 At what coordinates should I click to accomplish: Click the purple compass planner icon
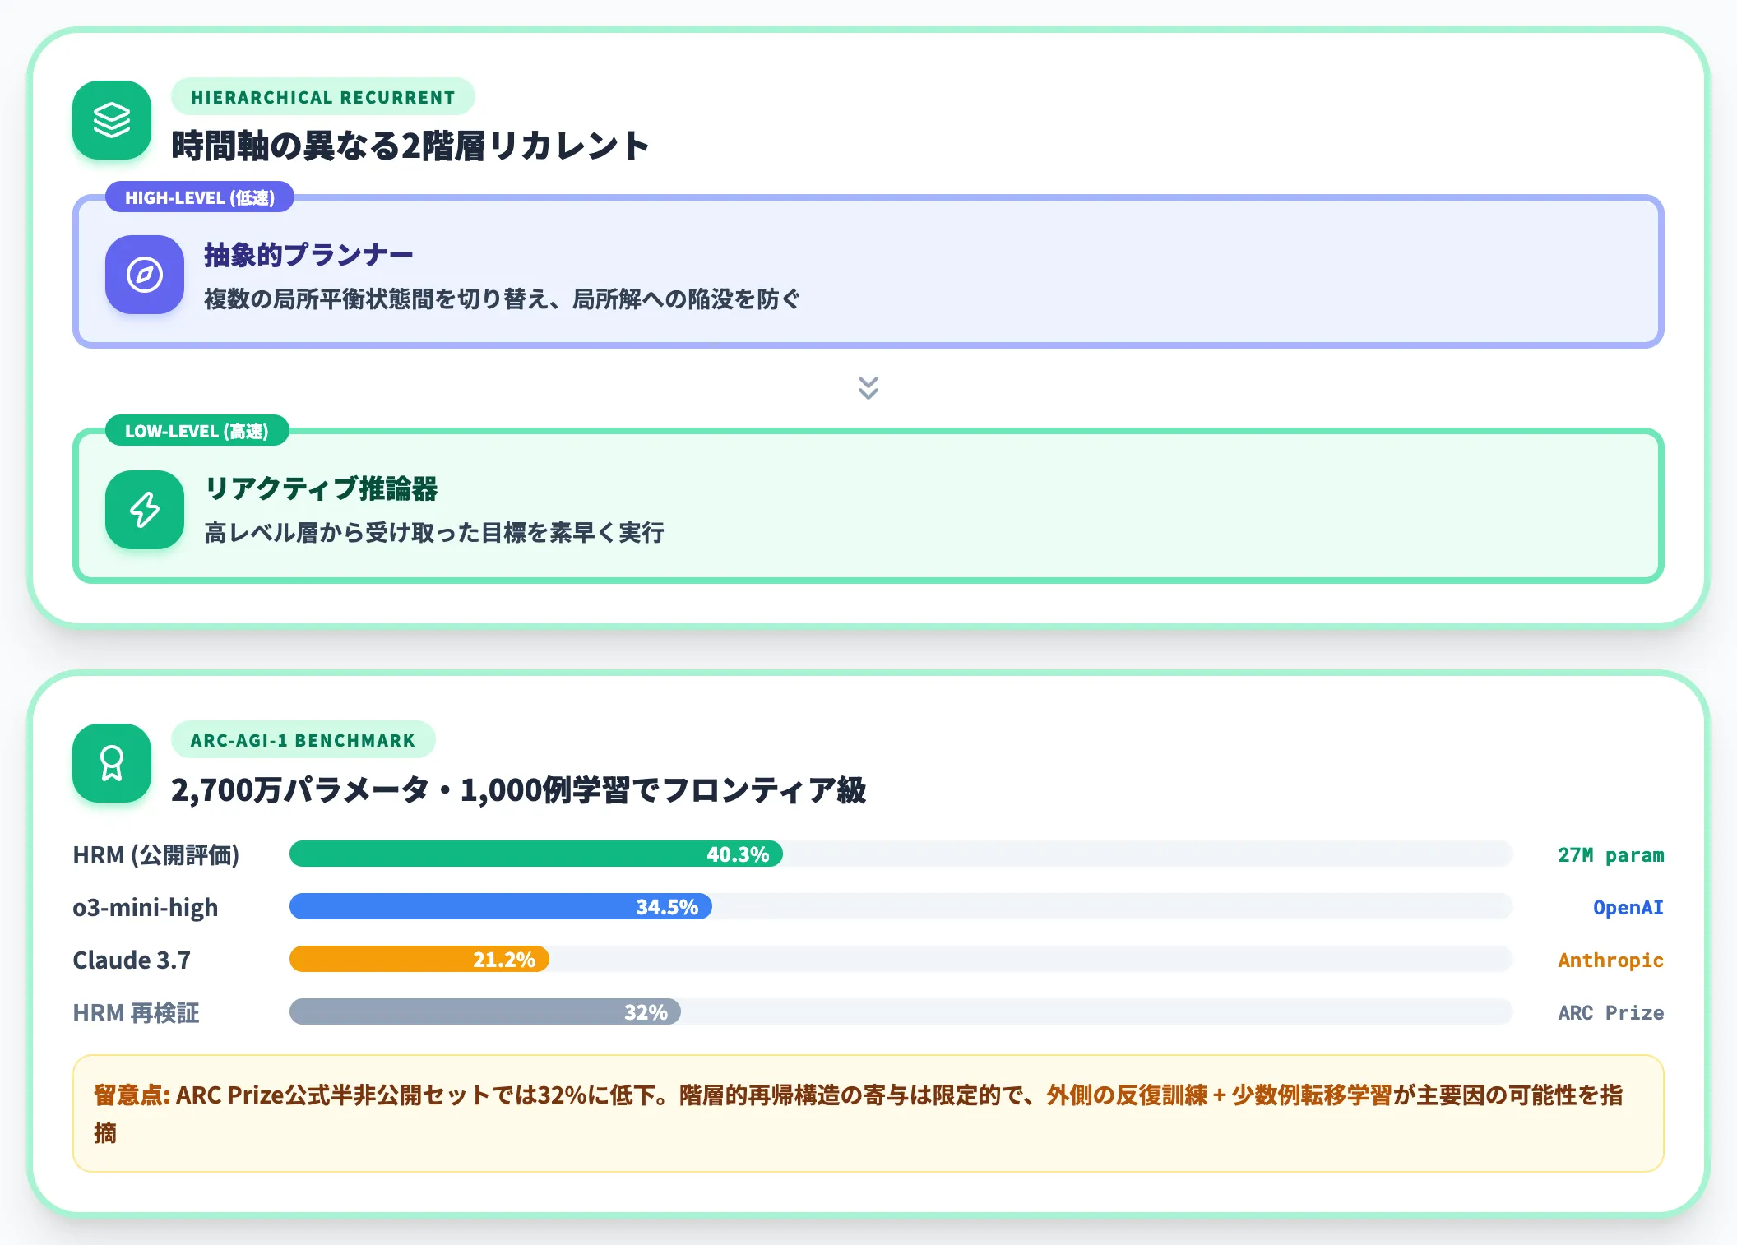pyautogui.click(x=145, y=275)
